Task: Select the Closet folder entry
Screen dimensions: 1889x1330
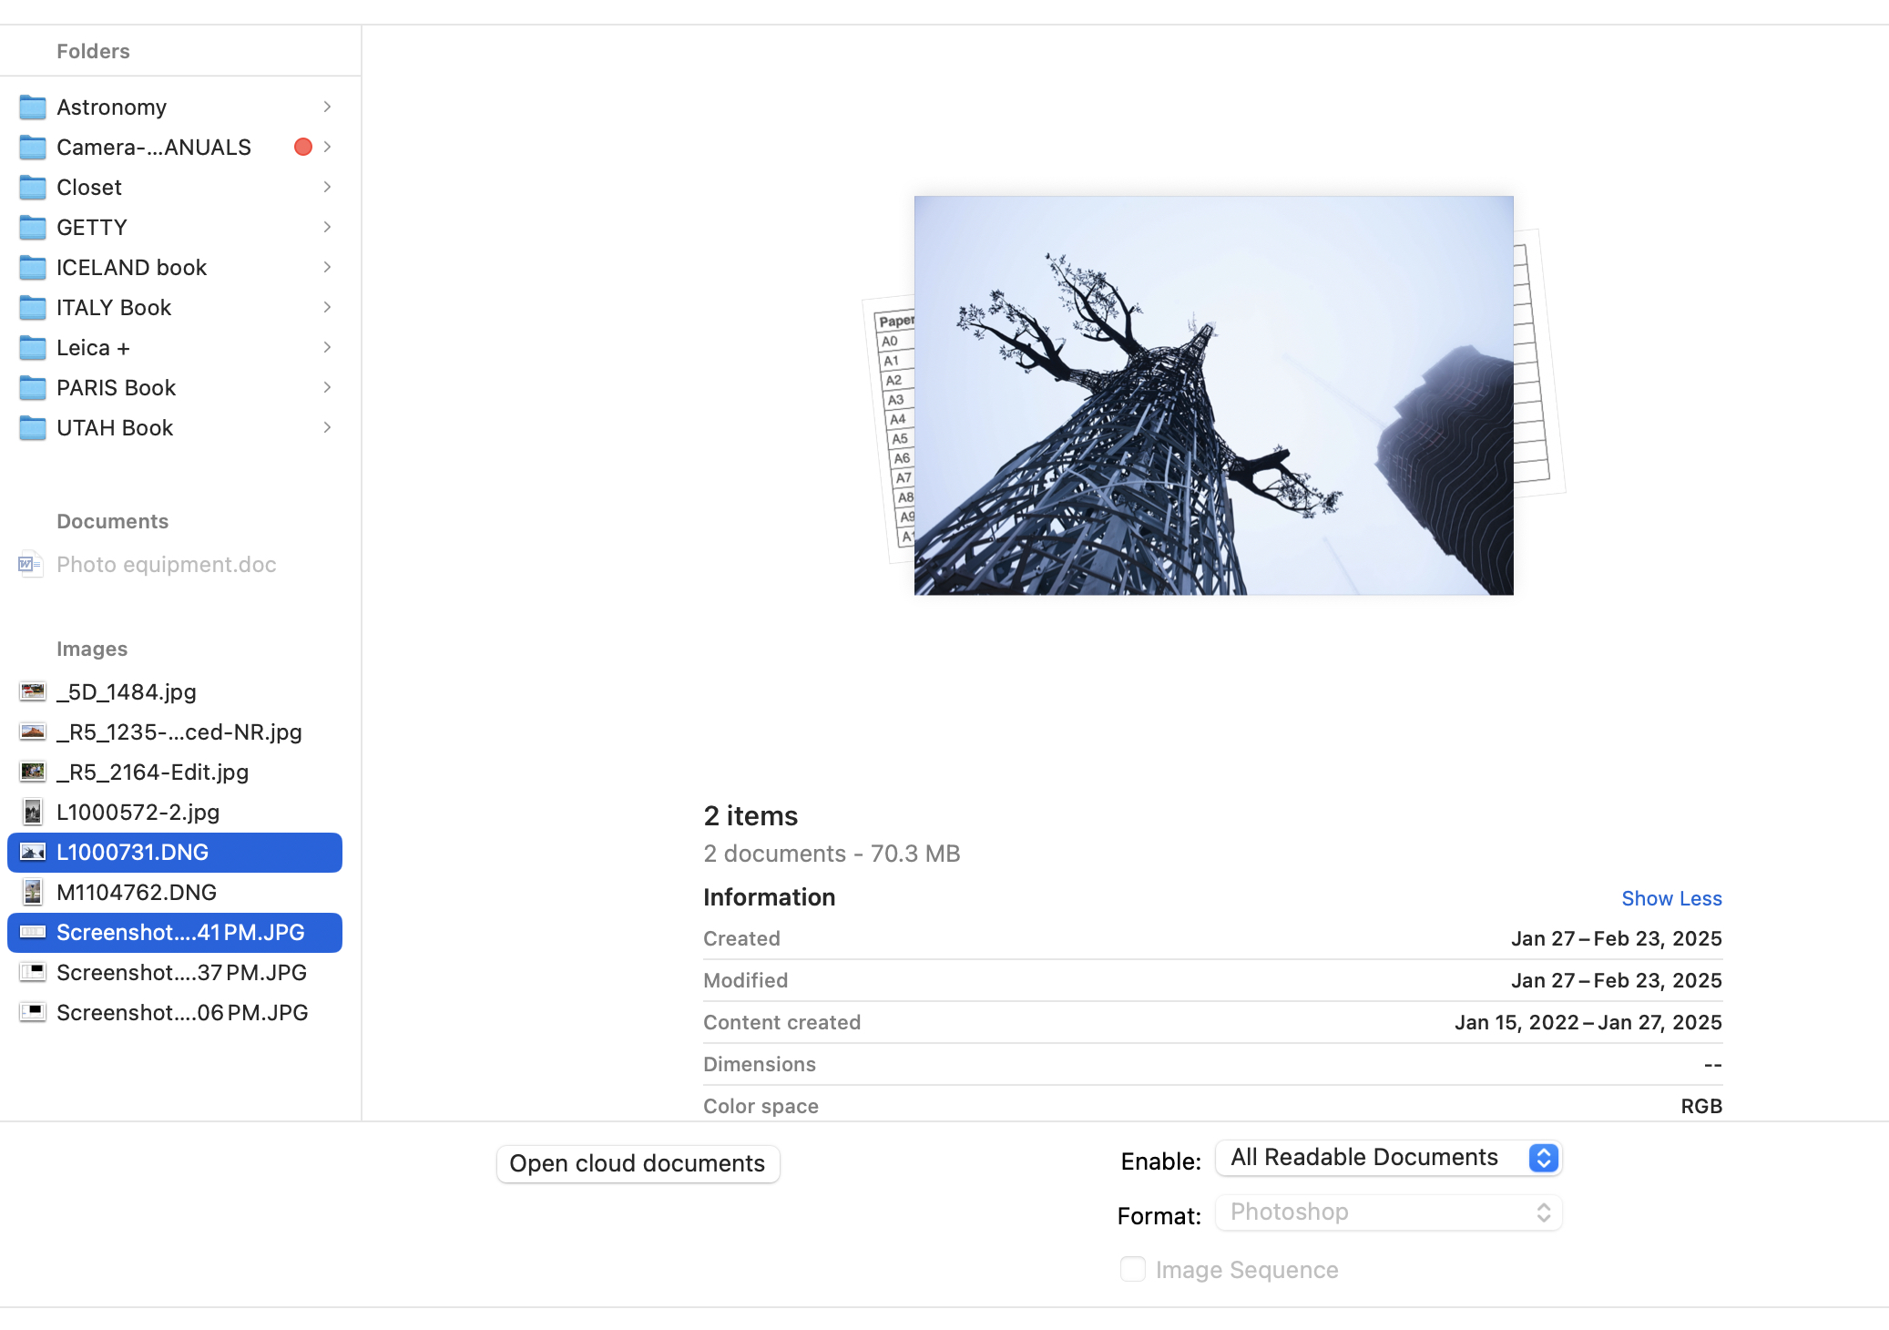Action: 89,188
